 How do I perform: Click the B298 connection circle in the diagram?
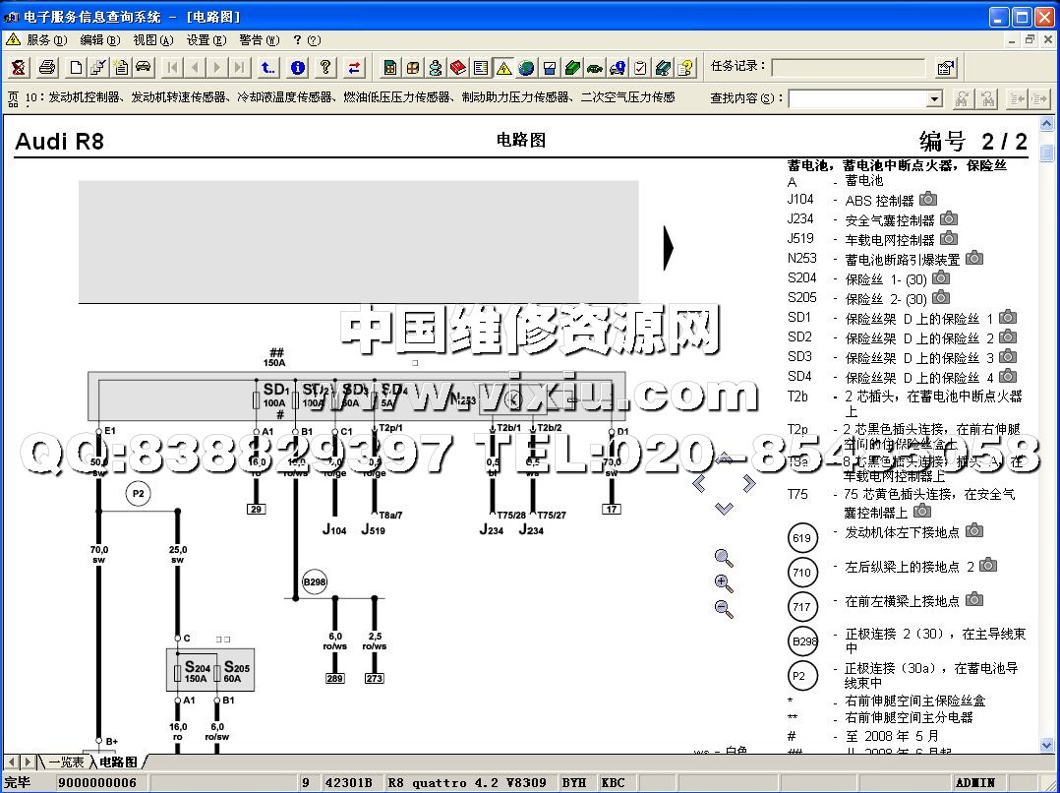click(x=315, y=581)
